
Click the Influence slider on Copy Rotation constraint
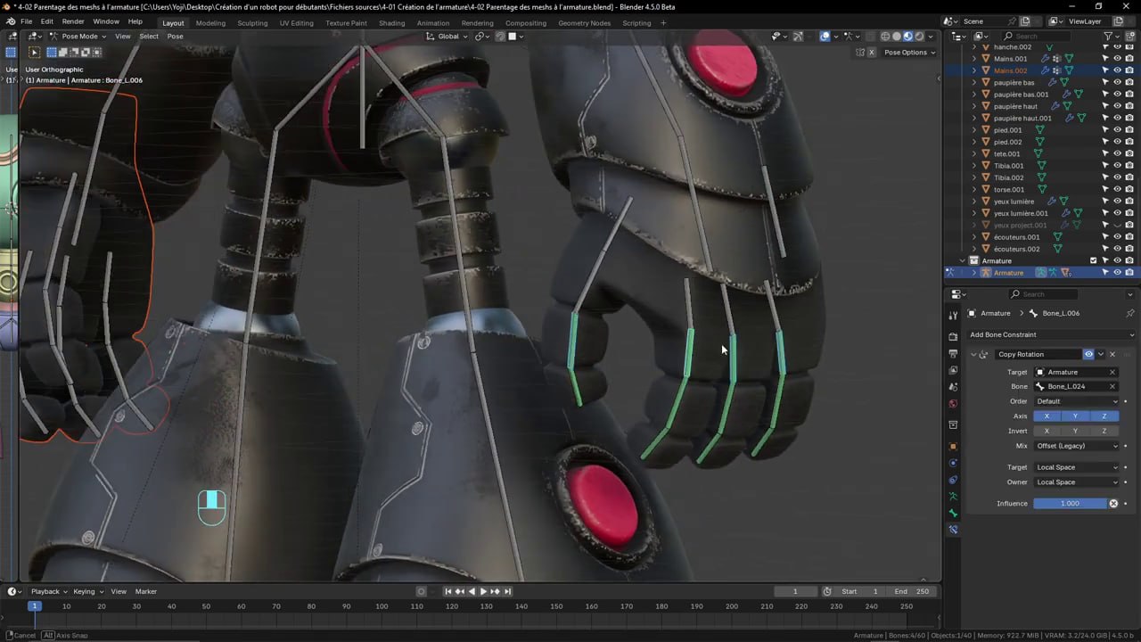click(1070, 503)
